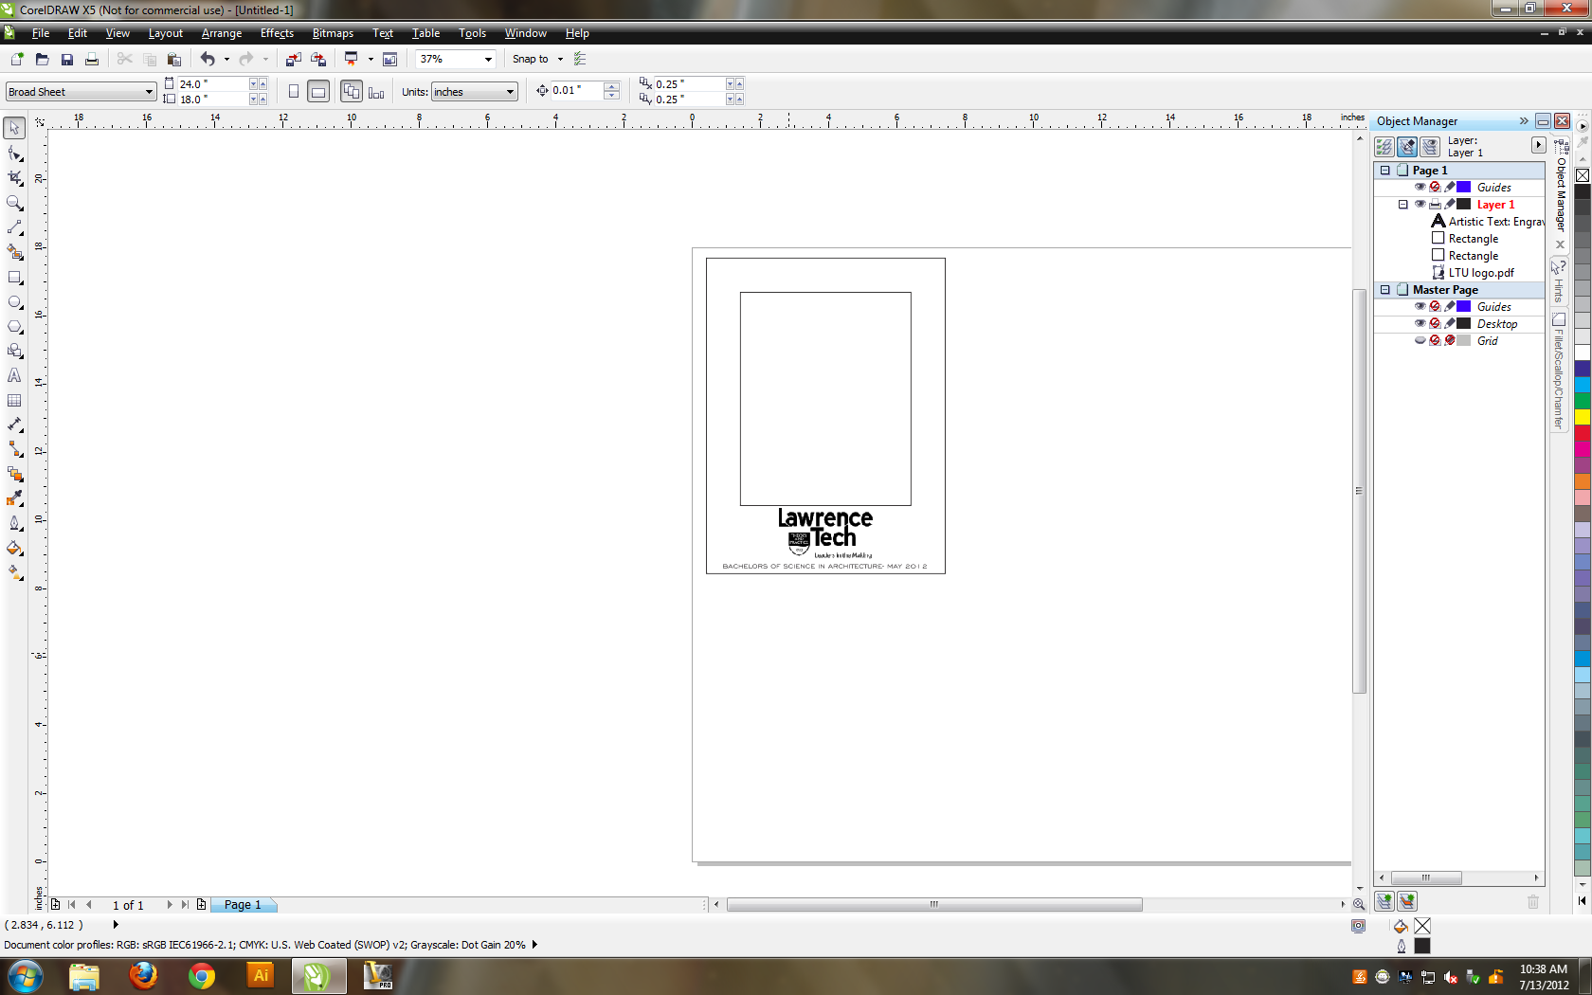
Task: Open Object Manager flyout arrow menu
Action: (1538, 145)
